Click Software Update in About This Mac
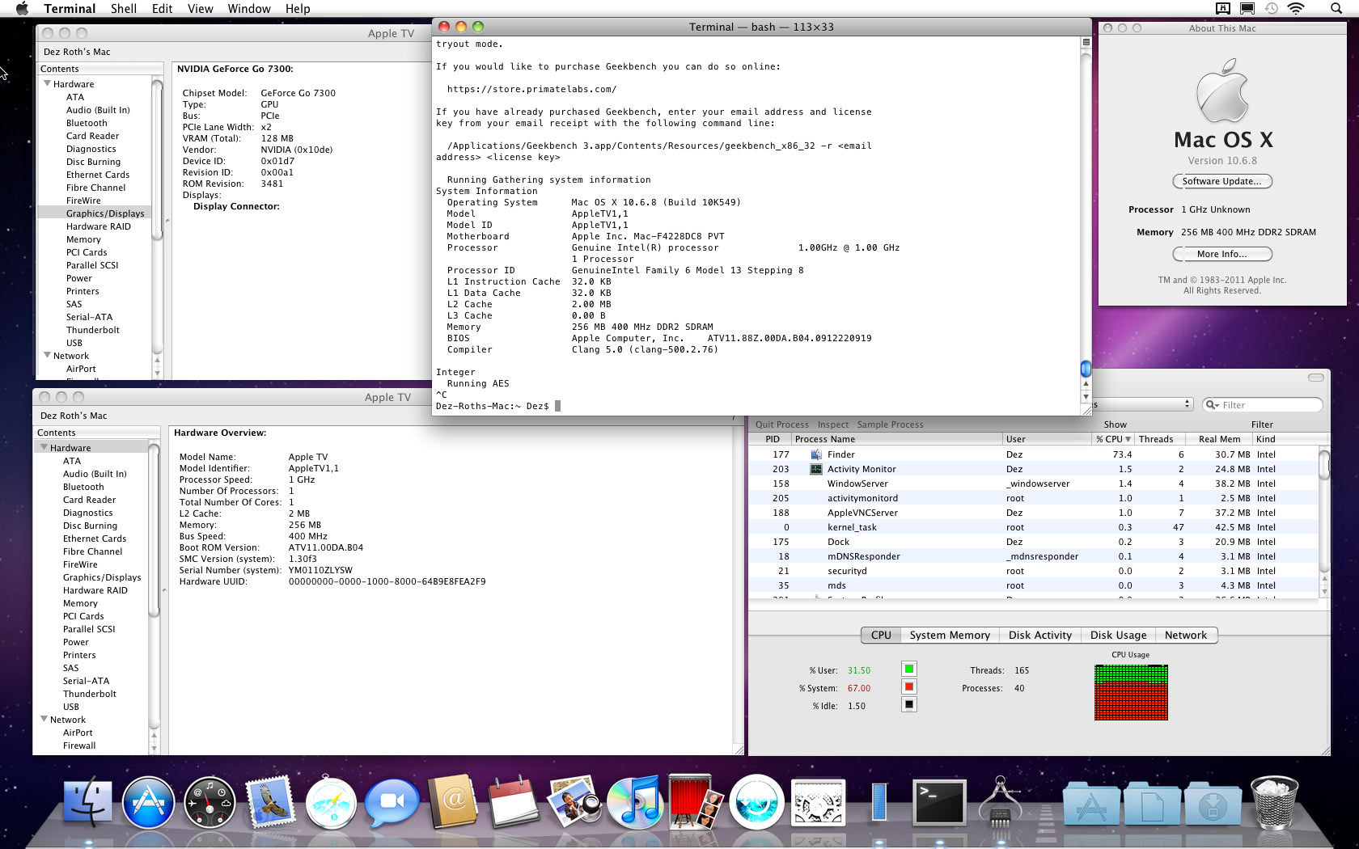 1222,181
